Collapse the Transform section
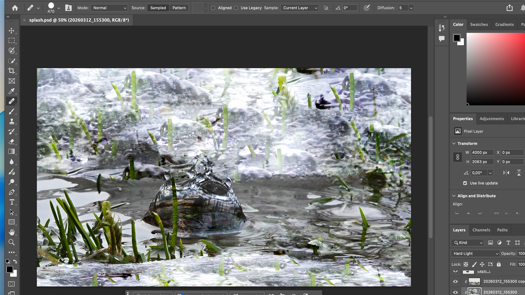The height and width of the screenshot is (295, 525). click(x=454, y=143)
